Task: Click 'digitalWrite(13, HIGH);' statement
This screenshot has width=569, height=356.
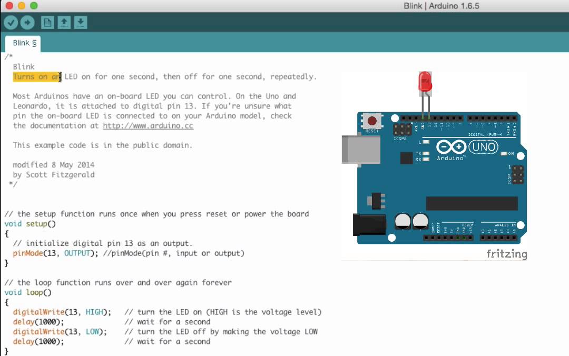Action: [x=62, y=312]
